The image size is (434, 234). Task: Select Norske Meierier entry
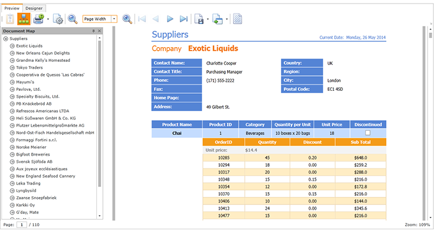click(31, 147)
